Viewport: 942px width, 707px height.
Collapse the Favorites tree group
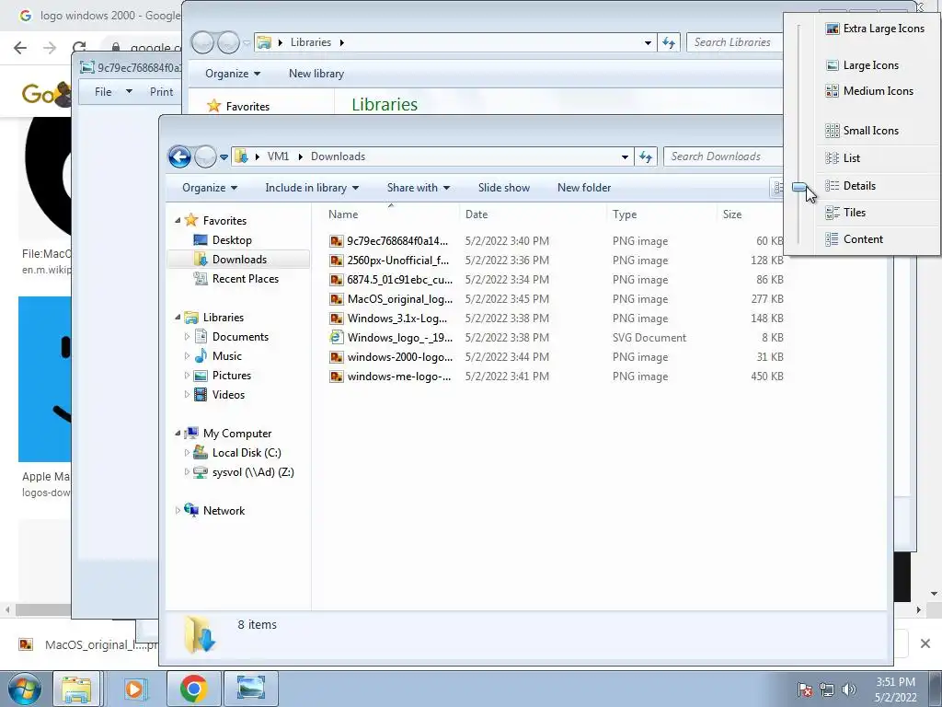click(x=178, y=221)
